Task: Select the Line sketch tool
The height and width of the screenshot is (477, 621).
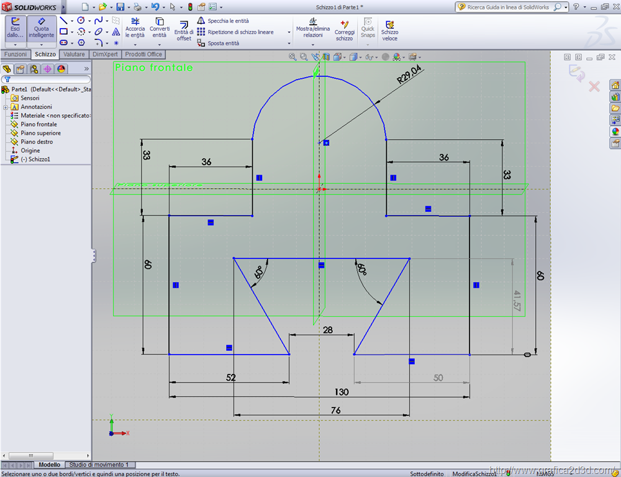Action: [x=63, y=20]
